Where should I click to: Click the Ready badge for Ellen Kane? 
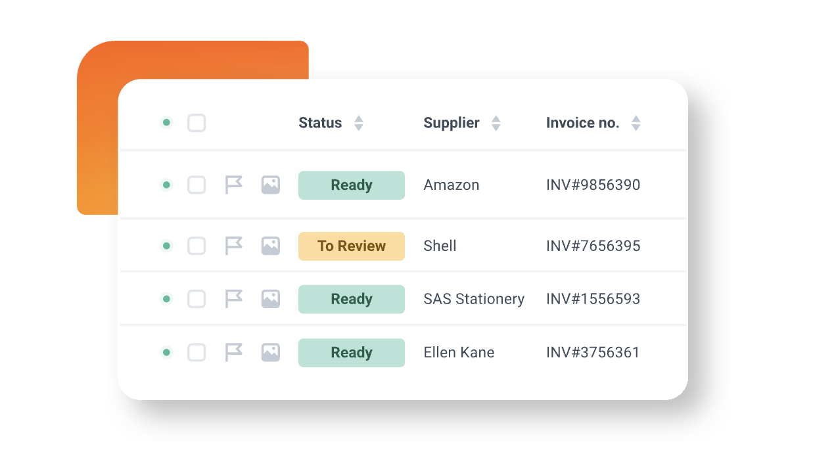[352, 352]
